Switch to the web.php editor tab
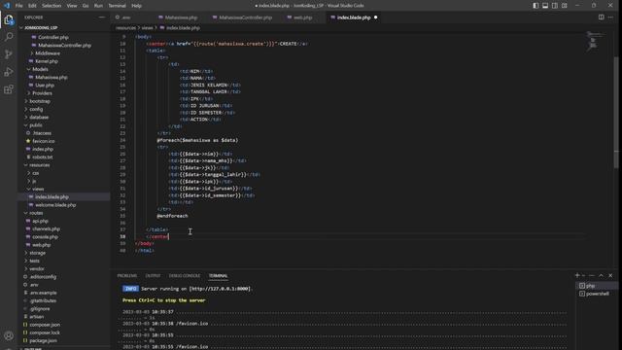The width and height of the screenshot is (622, 350). pyautogui.click(x=302, y=17)
